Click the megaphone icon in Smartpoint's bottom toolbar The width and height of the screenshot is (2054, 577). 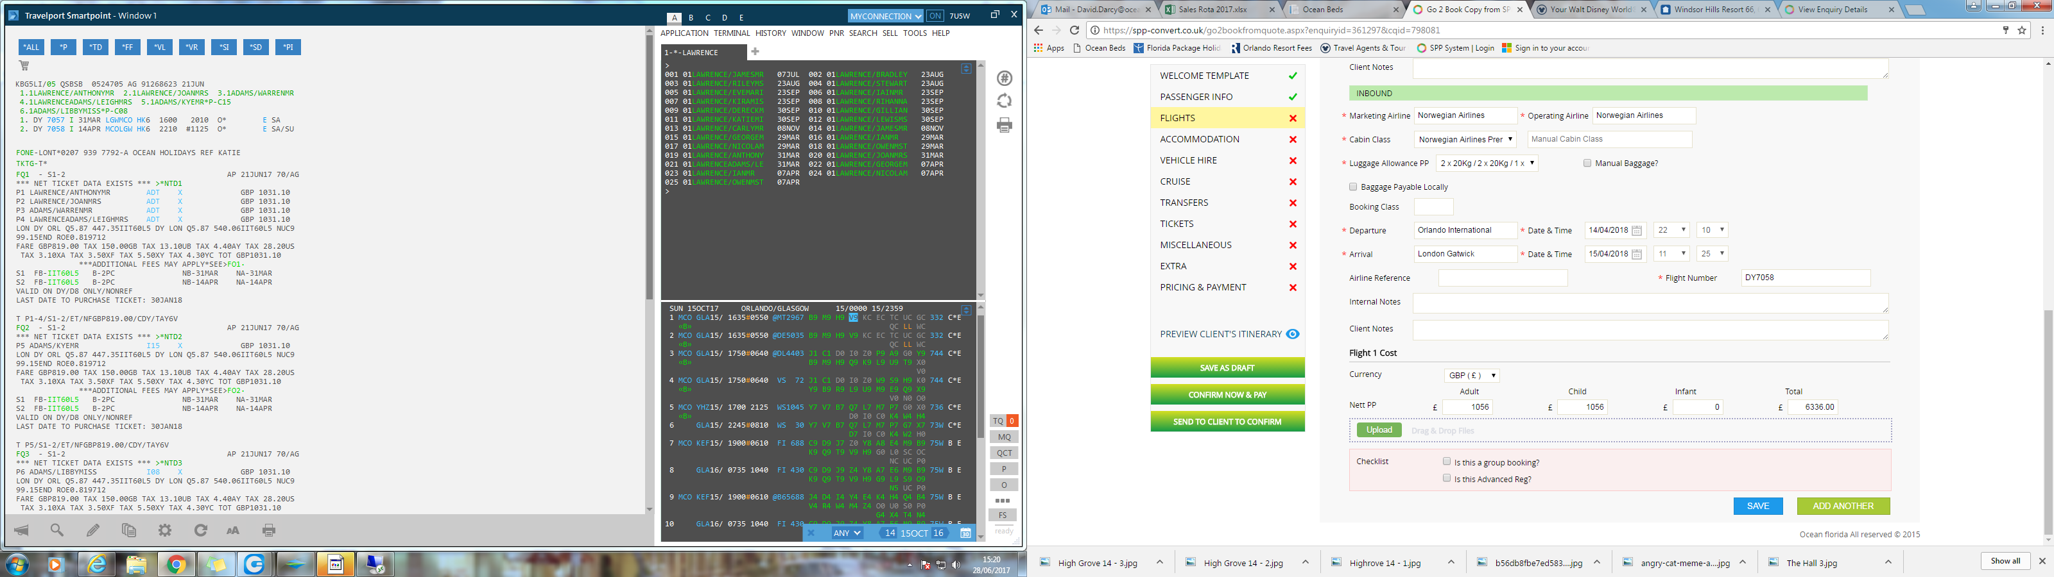pyautogui.click(x=22, y=530)
